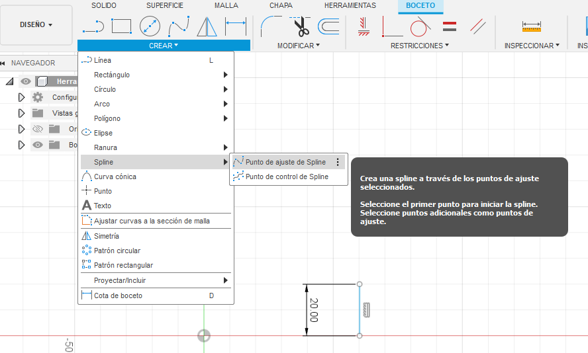588x353 pixels.
Task: Select the blue vertical sketch line
Action: [x=360, y=310]
